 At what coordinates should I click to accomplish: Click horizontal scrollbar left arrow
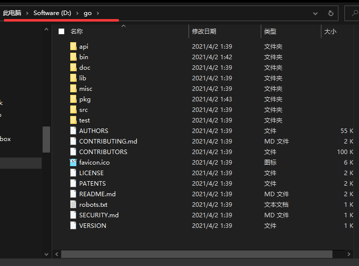click(x=57, y=254)
